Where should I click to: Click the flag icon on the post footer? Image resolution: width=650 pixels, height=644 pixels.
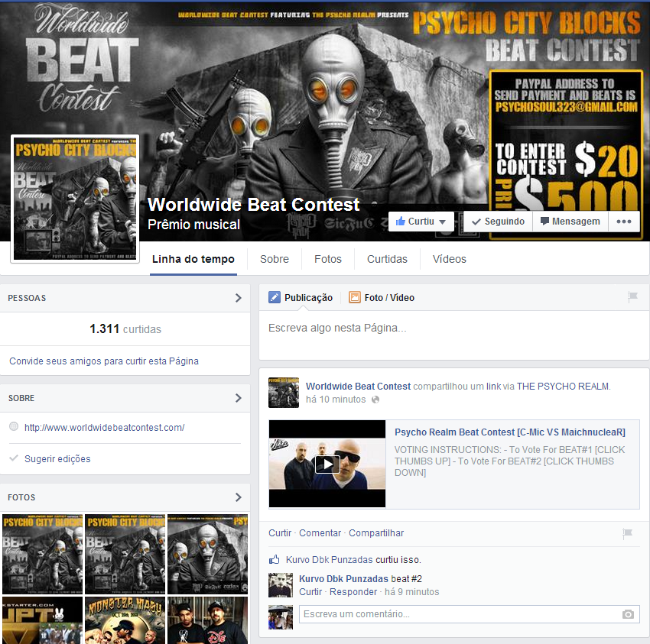627,533
